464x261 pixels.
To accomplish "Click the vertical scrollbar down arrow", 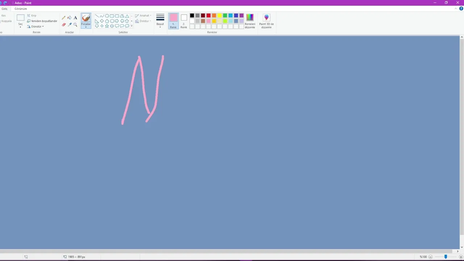I will coord(461,247).
